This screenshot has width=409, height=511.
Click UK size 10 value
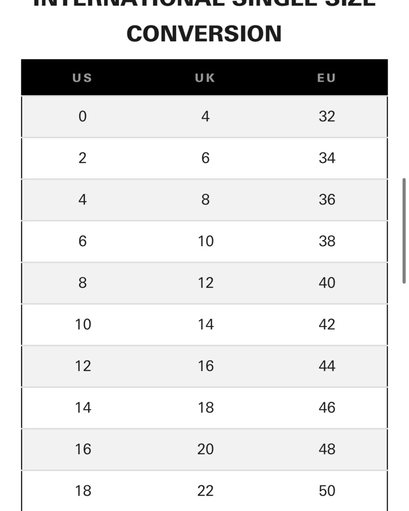[x=206, y=241]
